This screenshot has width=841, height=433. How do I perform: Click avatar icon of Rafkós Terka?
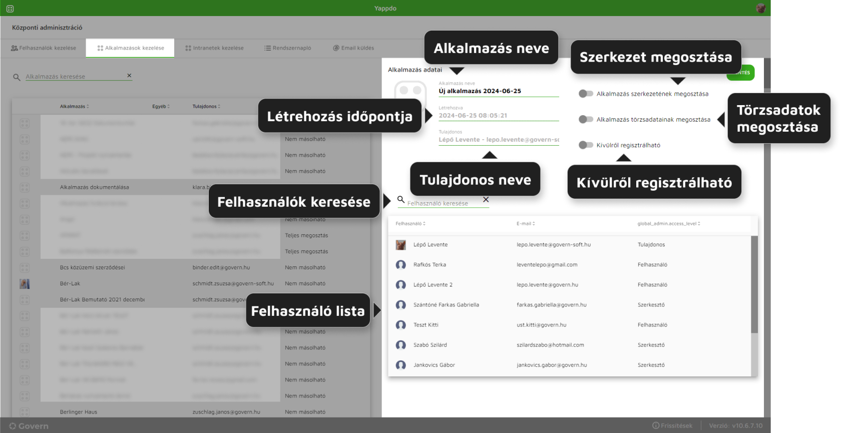point(401,265)
